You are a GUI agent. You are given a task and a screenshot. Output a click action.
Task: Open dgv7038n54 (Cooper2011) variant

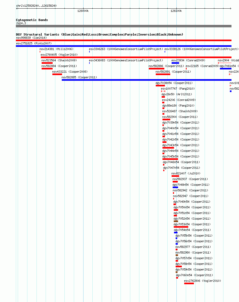pyautogui.click(x=174, y=83)
